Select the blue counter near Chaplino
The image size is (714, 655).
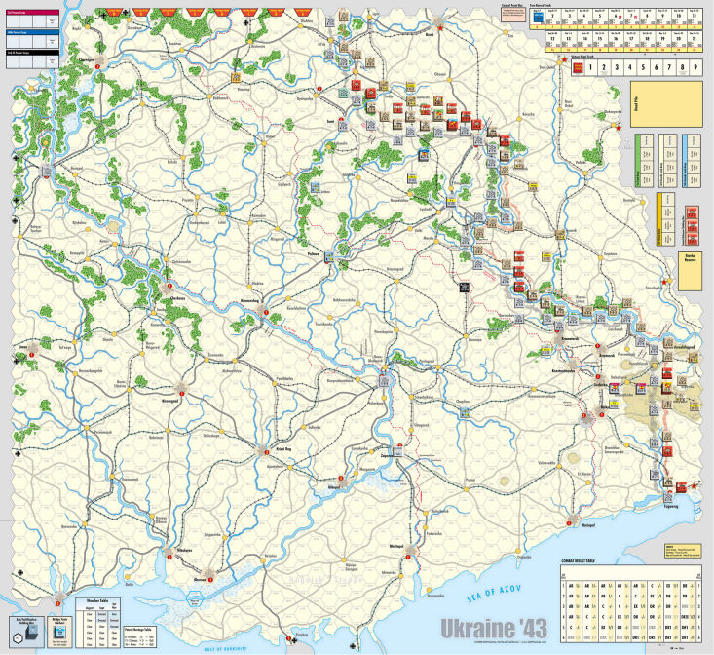click(x=465, y=412)
